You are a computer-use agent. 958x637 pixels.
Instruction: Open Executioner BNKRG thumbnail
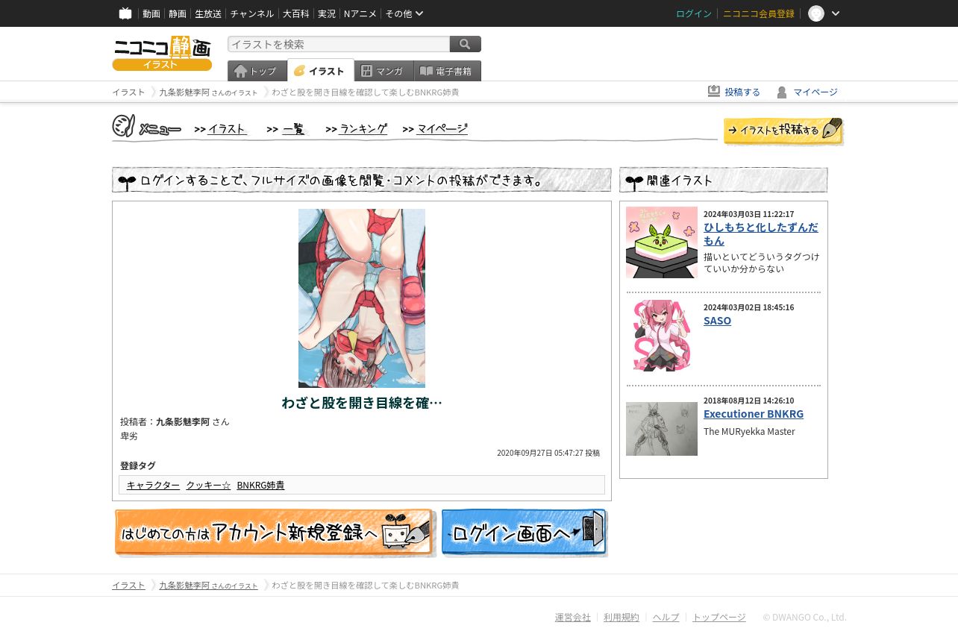[662, 429]
